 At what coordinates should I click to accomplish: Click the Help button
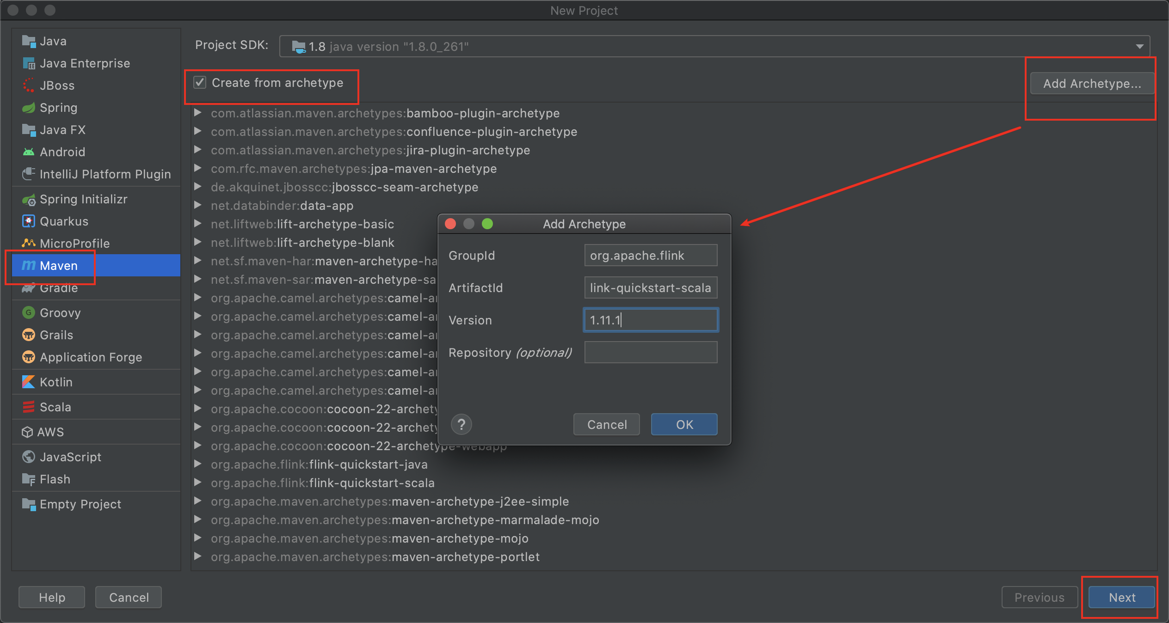tap(52, 597)
